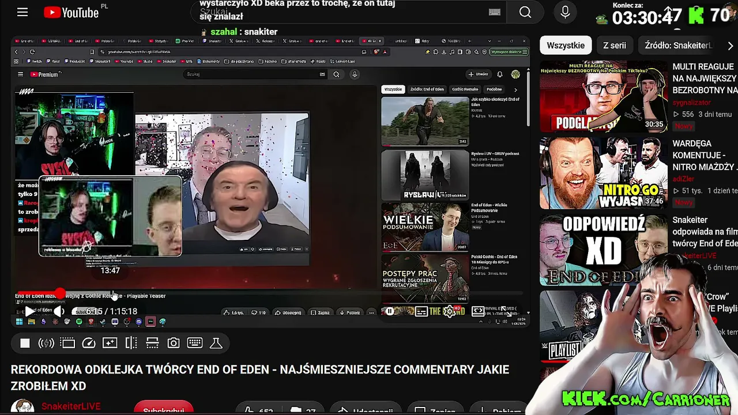
Task: Click the horizontal dashed split icon in the overlay toolbar
Action: (x=152, y=344)
